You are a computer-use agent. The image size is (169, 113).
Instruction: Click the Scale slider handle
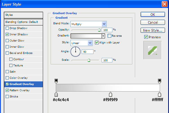pos(89,60)
